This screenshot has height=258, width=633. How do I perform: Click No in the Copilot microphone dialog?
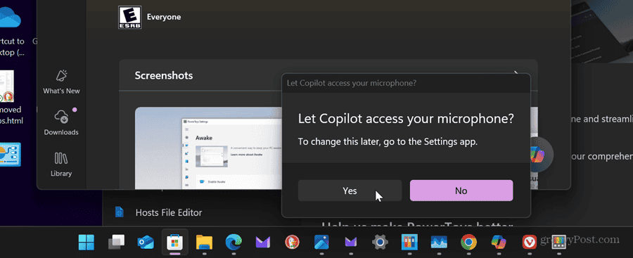[x=461, y=191]
